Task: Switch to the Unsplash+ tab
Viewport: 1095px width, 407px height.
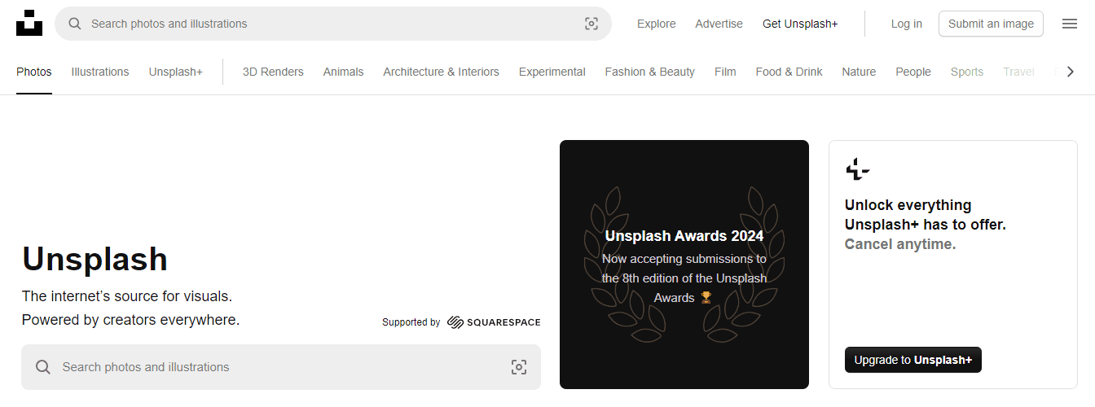Action: [x=176, y=72]
